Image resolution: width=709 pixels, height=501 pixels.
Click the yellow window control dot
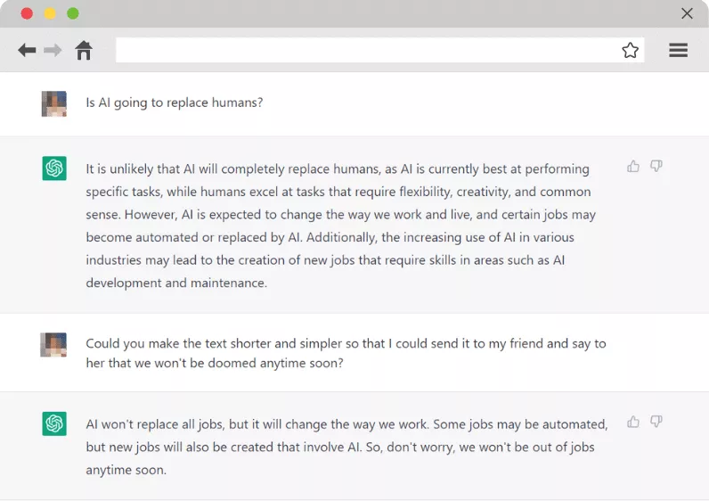(50, 13)
